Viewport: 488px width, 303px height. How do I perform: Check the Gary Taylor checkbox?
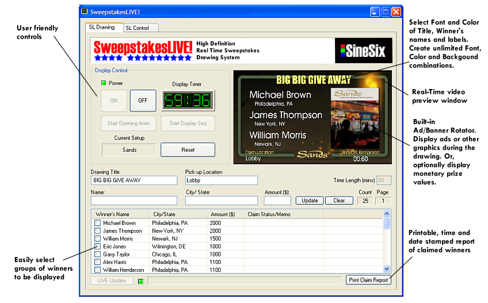(x=97, y=254)
